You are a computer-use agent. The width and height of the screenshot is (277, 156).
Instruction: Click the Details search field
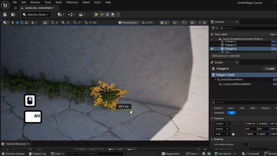(x=245, y=102)
